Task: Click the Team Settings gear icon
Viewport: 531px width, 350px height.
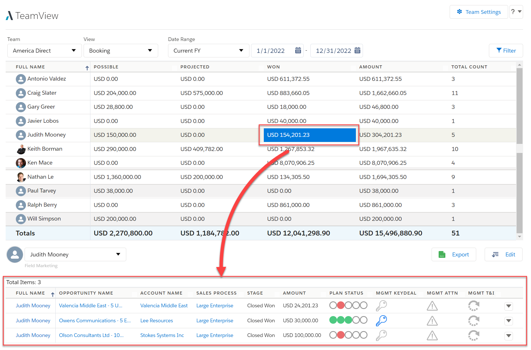Action: pos(460,12)
